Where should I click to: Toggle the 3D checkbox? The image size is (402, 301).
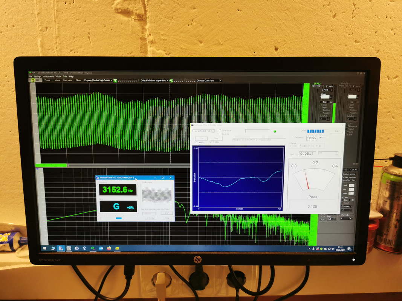pos(350,200)
